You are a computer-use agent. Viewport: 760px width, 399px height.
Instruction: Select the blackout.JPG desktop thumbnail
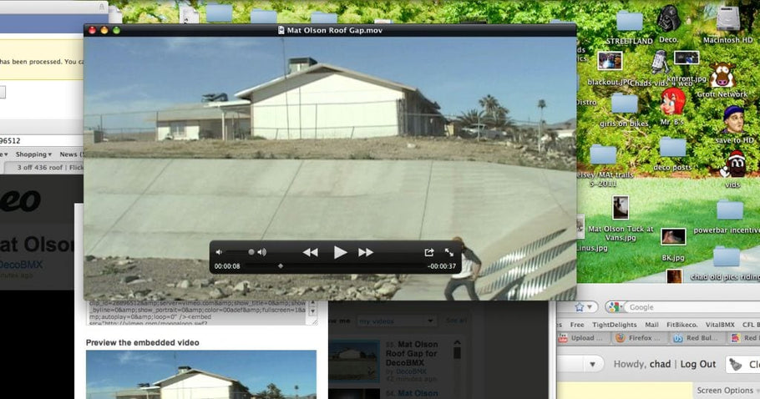pyautogui.click(x=610, y=62)
